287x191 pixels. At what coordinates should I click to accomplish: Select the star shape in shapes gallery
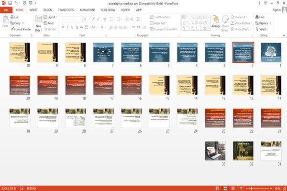(205, 28)
